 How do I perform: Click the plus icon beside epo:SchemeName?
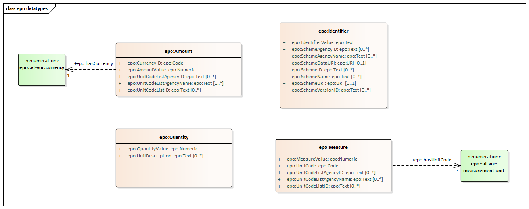[x=284, y=77]
